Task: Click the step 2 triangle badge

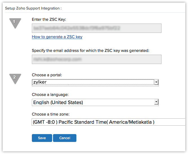Action: (x=15, y=78)
